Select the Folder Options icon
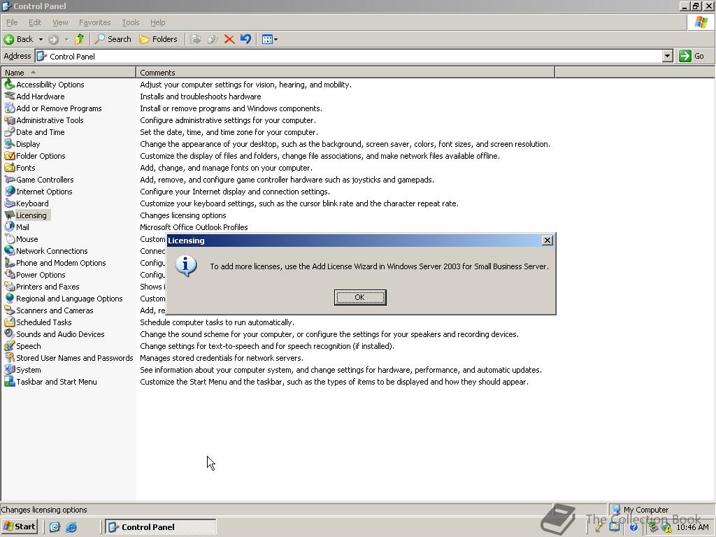The image size is (716, 537). tap(10, 156)
